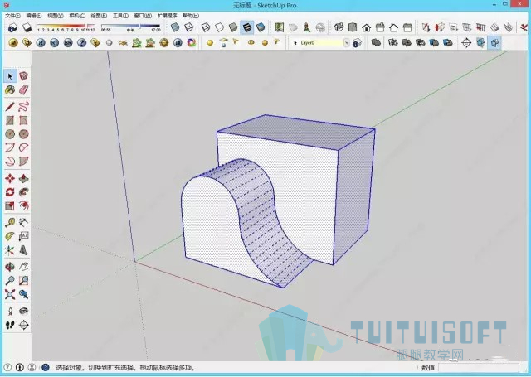The height and width of the screenshot is (377, 531).
Task: Switch to Iso view
Action: pyautogui.click(x=339, y=27)
